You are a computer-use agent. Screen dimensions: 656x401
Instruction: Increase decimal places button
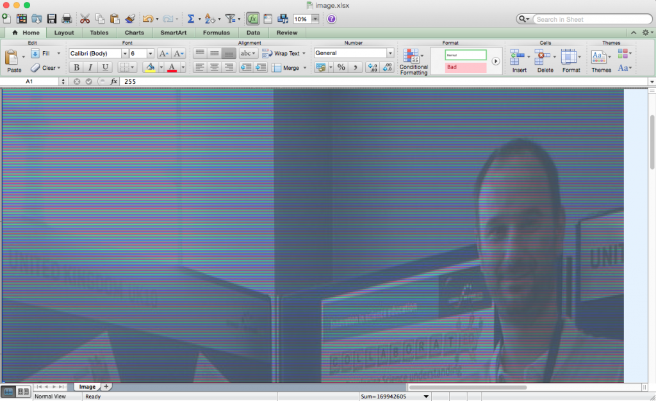pyautogui.click(x=372, y=67)
